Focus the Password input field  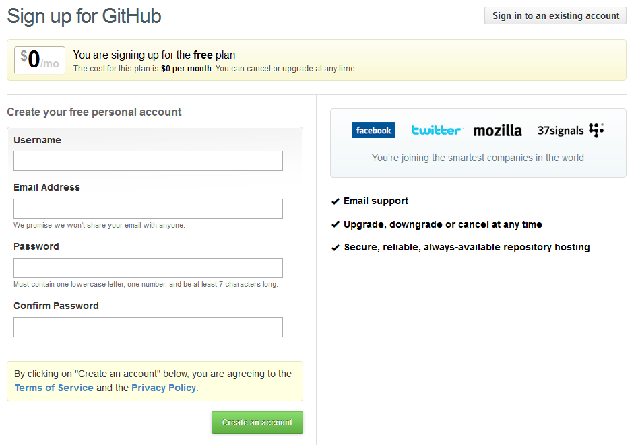point(148,268)
